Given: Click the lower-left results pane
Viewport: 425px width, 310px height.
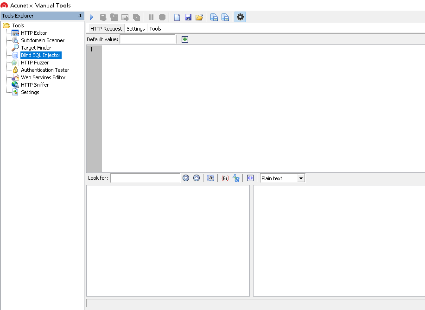Looking at the screenshot, I should 168,240.
